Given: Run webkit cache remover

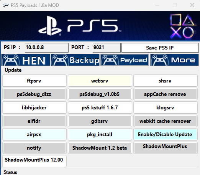Looking at the screenshot, I should [166, 121].
